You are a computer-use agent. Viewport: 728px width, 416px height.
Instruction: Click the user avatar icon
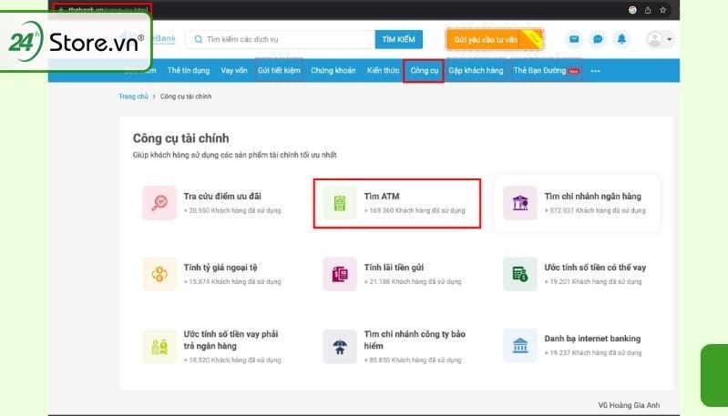point(654,39)
